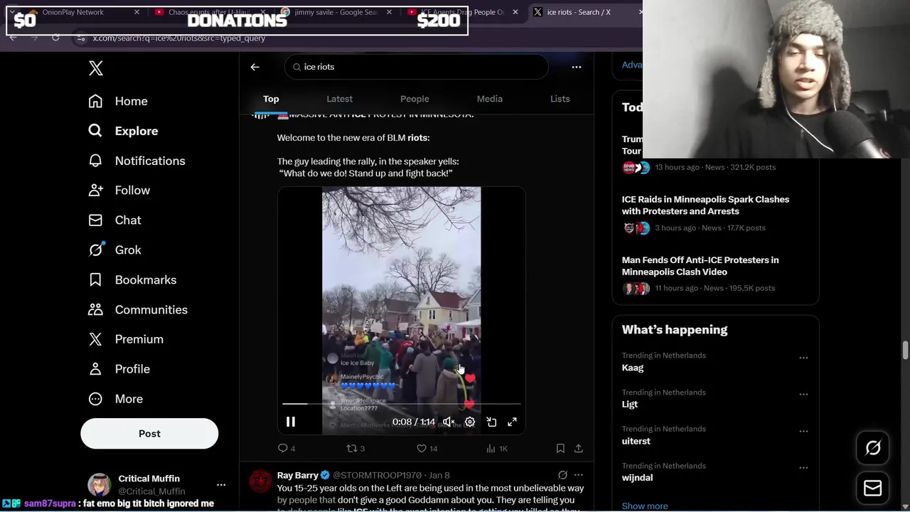Open Ray Barry's profile name
Viewport: 910px width, 512px height.
[298, 475]
